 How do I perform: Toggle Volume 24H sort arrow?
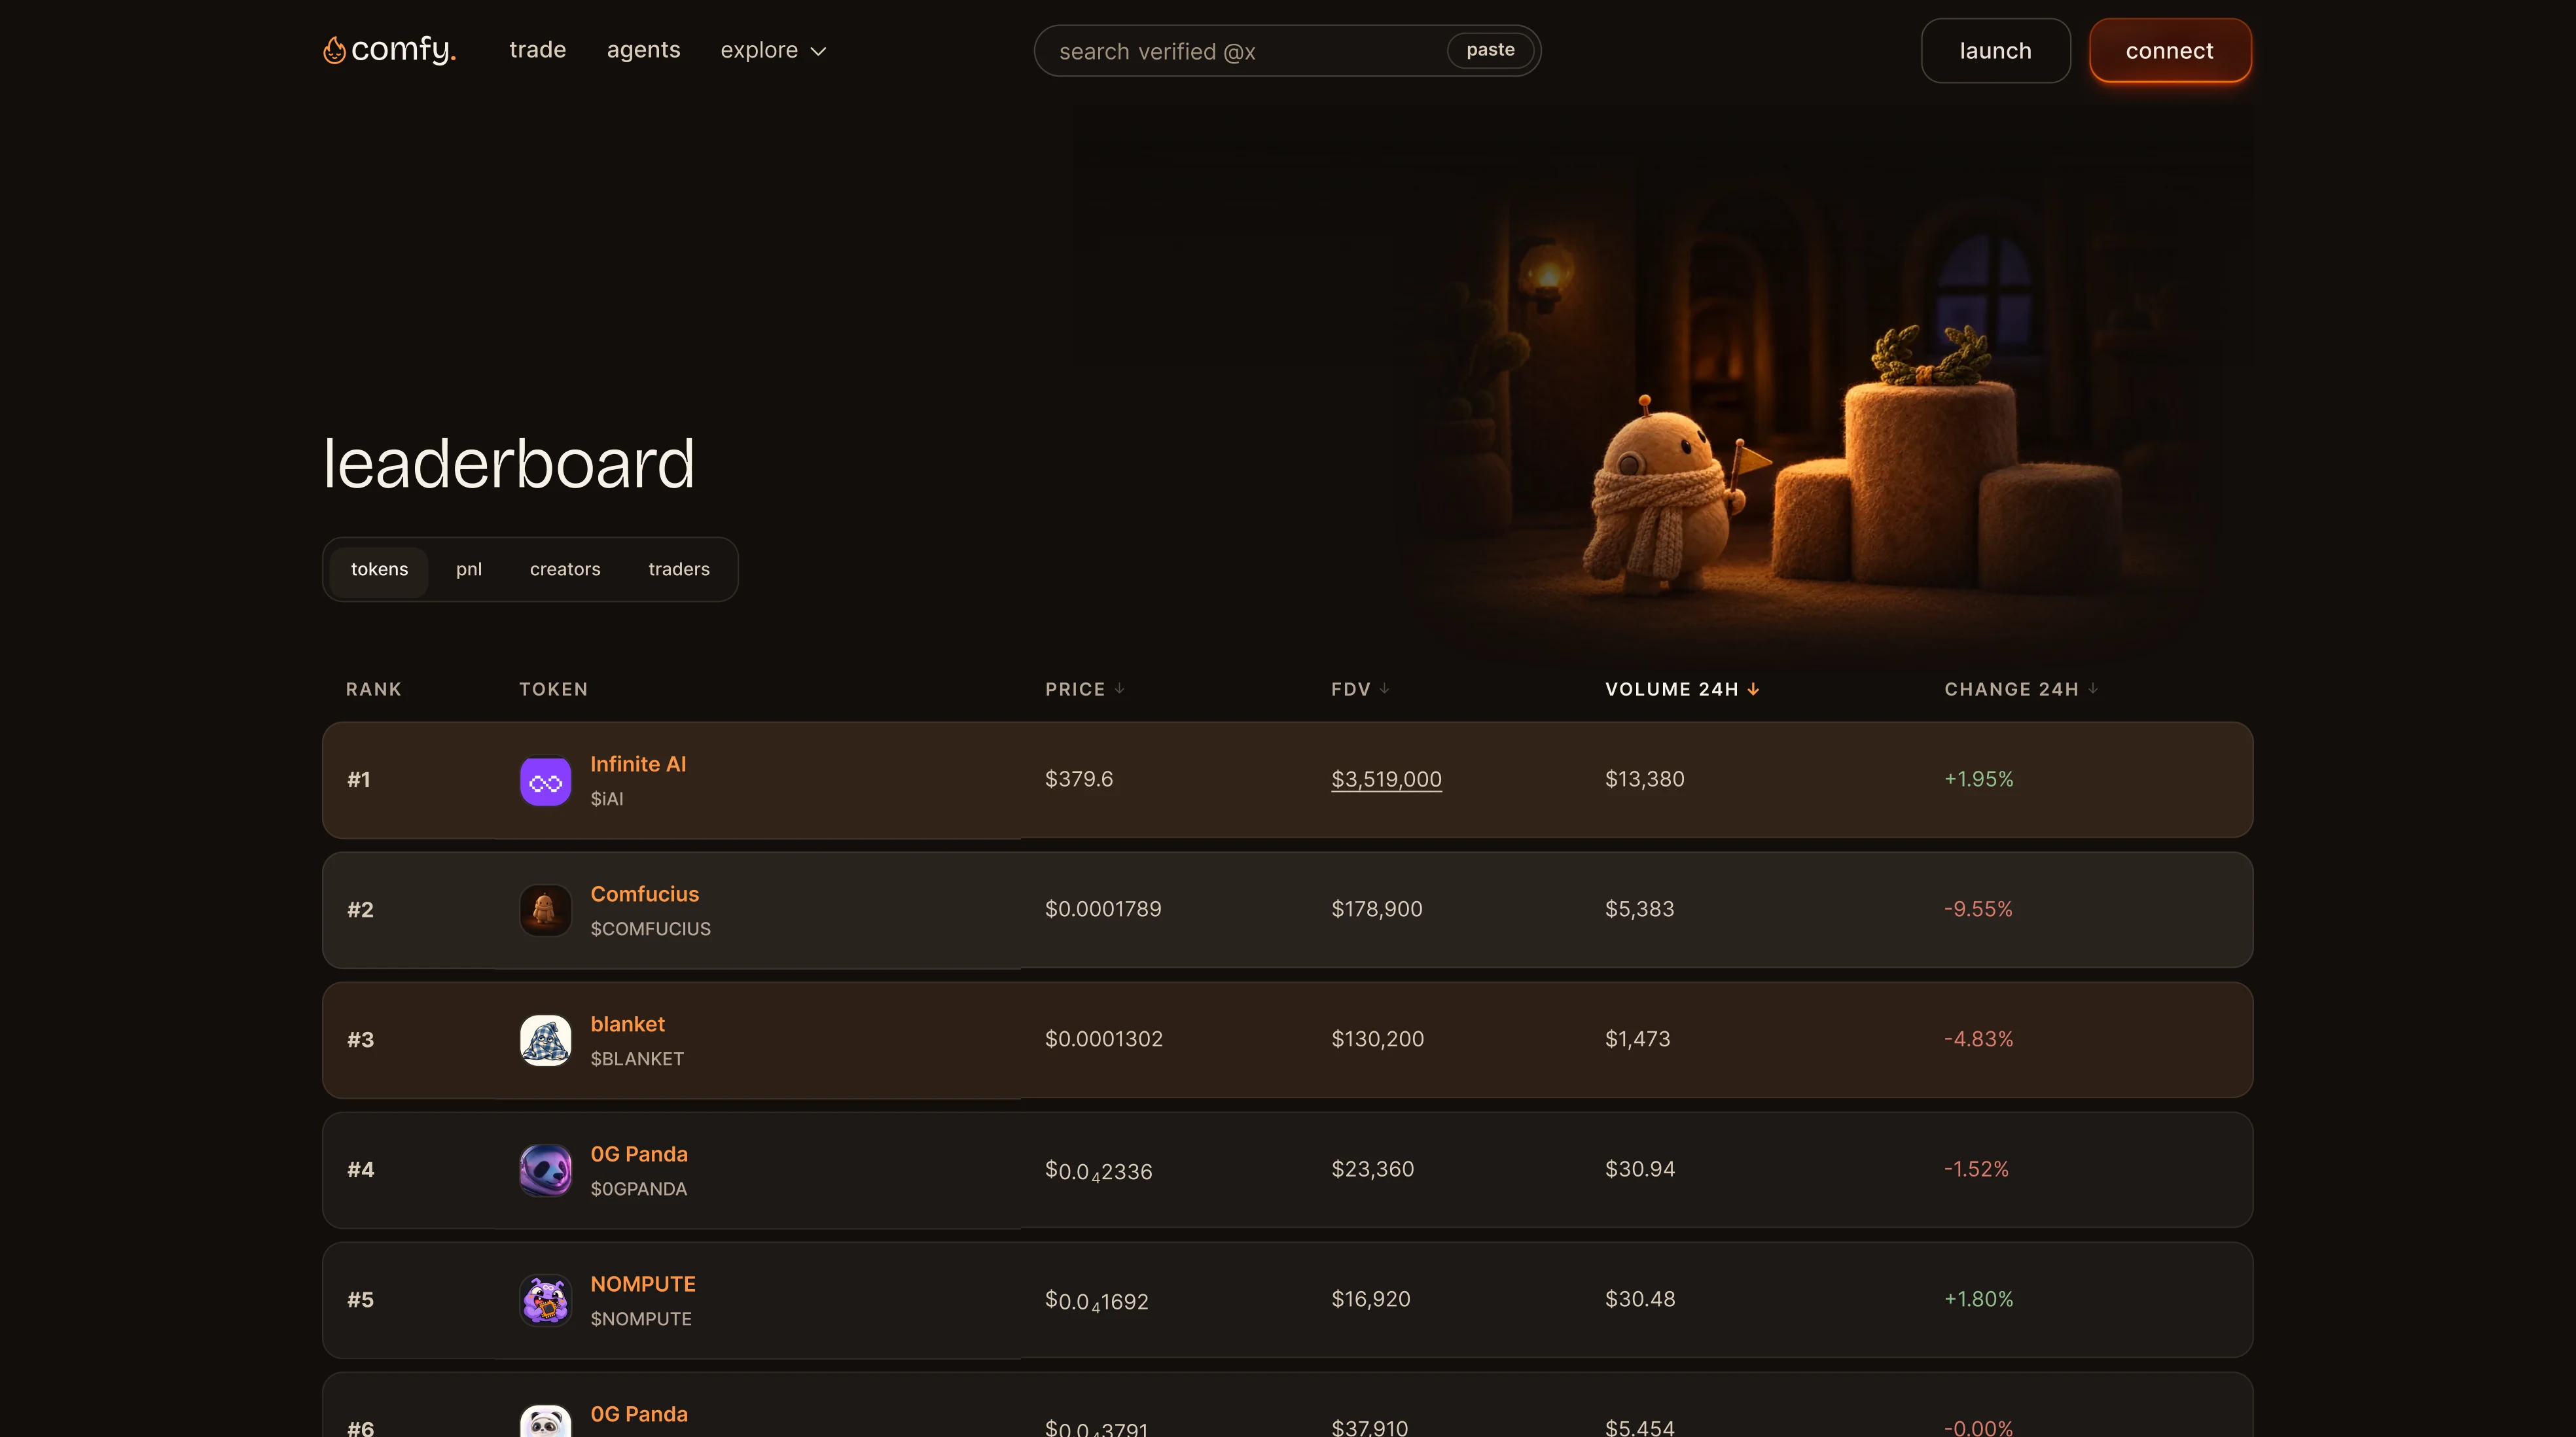tap(1753, 689)
